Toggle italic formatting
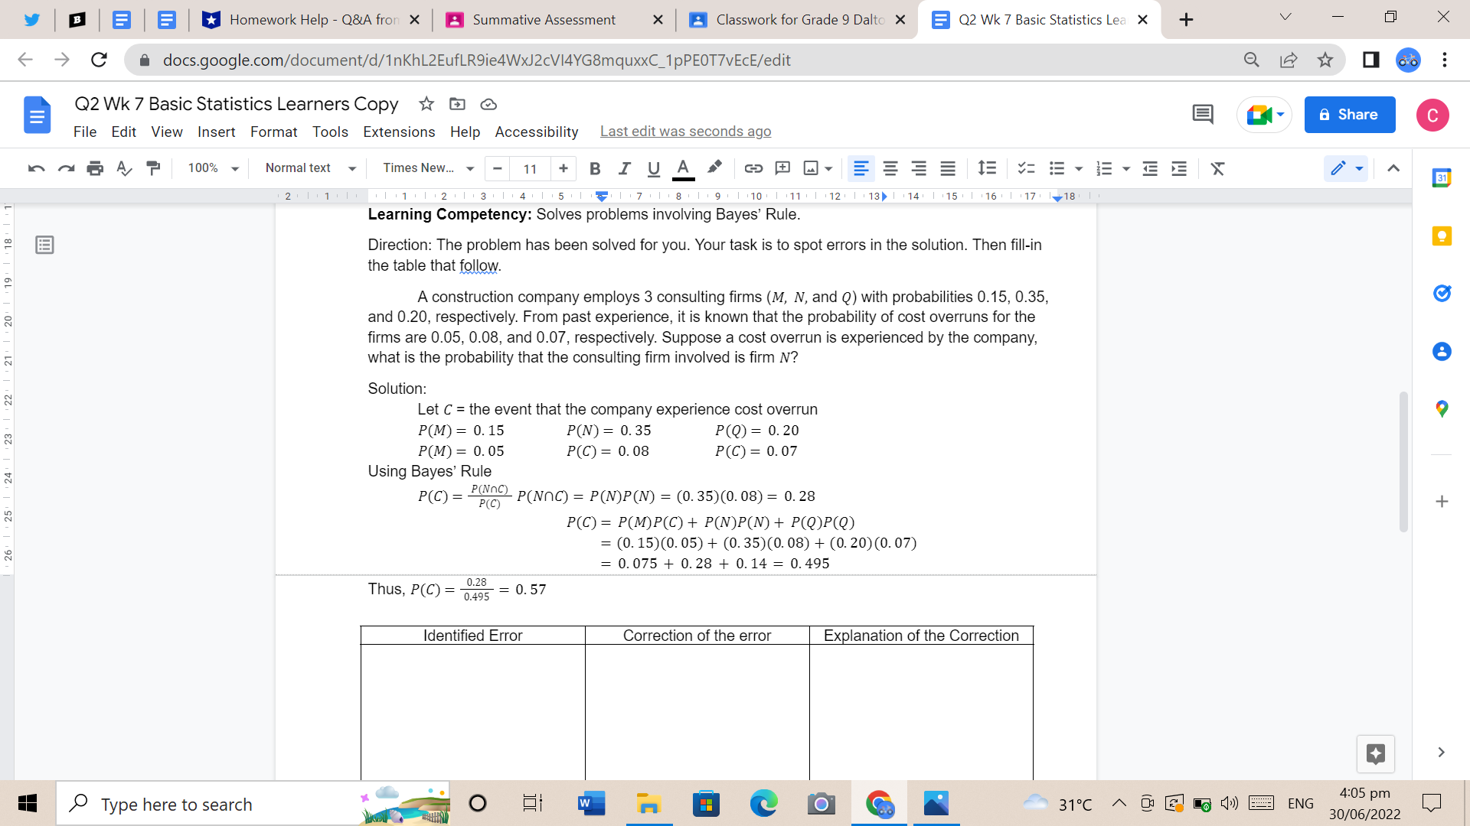1470x826 pixels. tap(624, 168)
